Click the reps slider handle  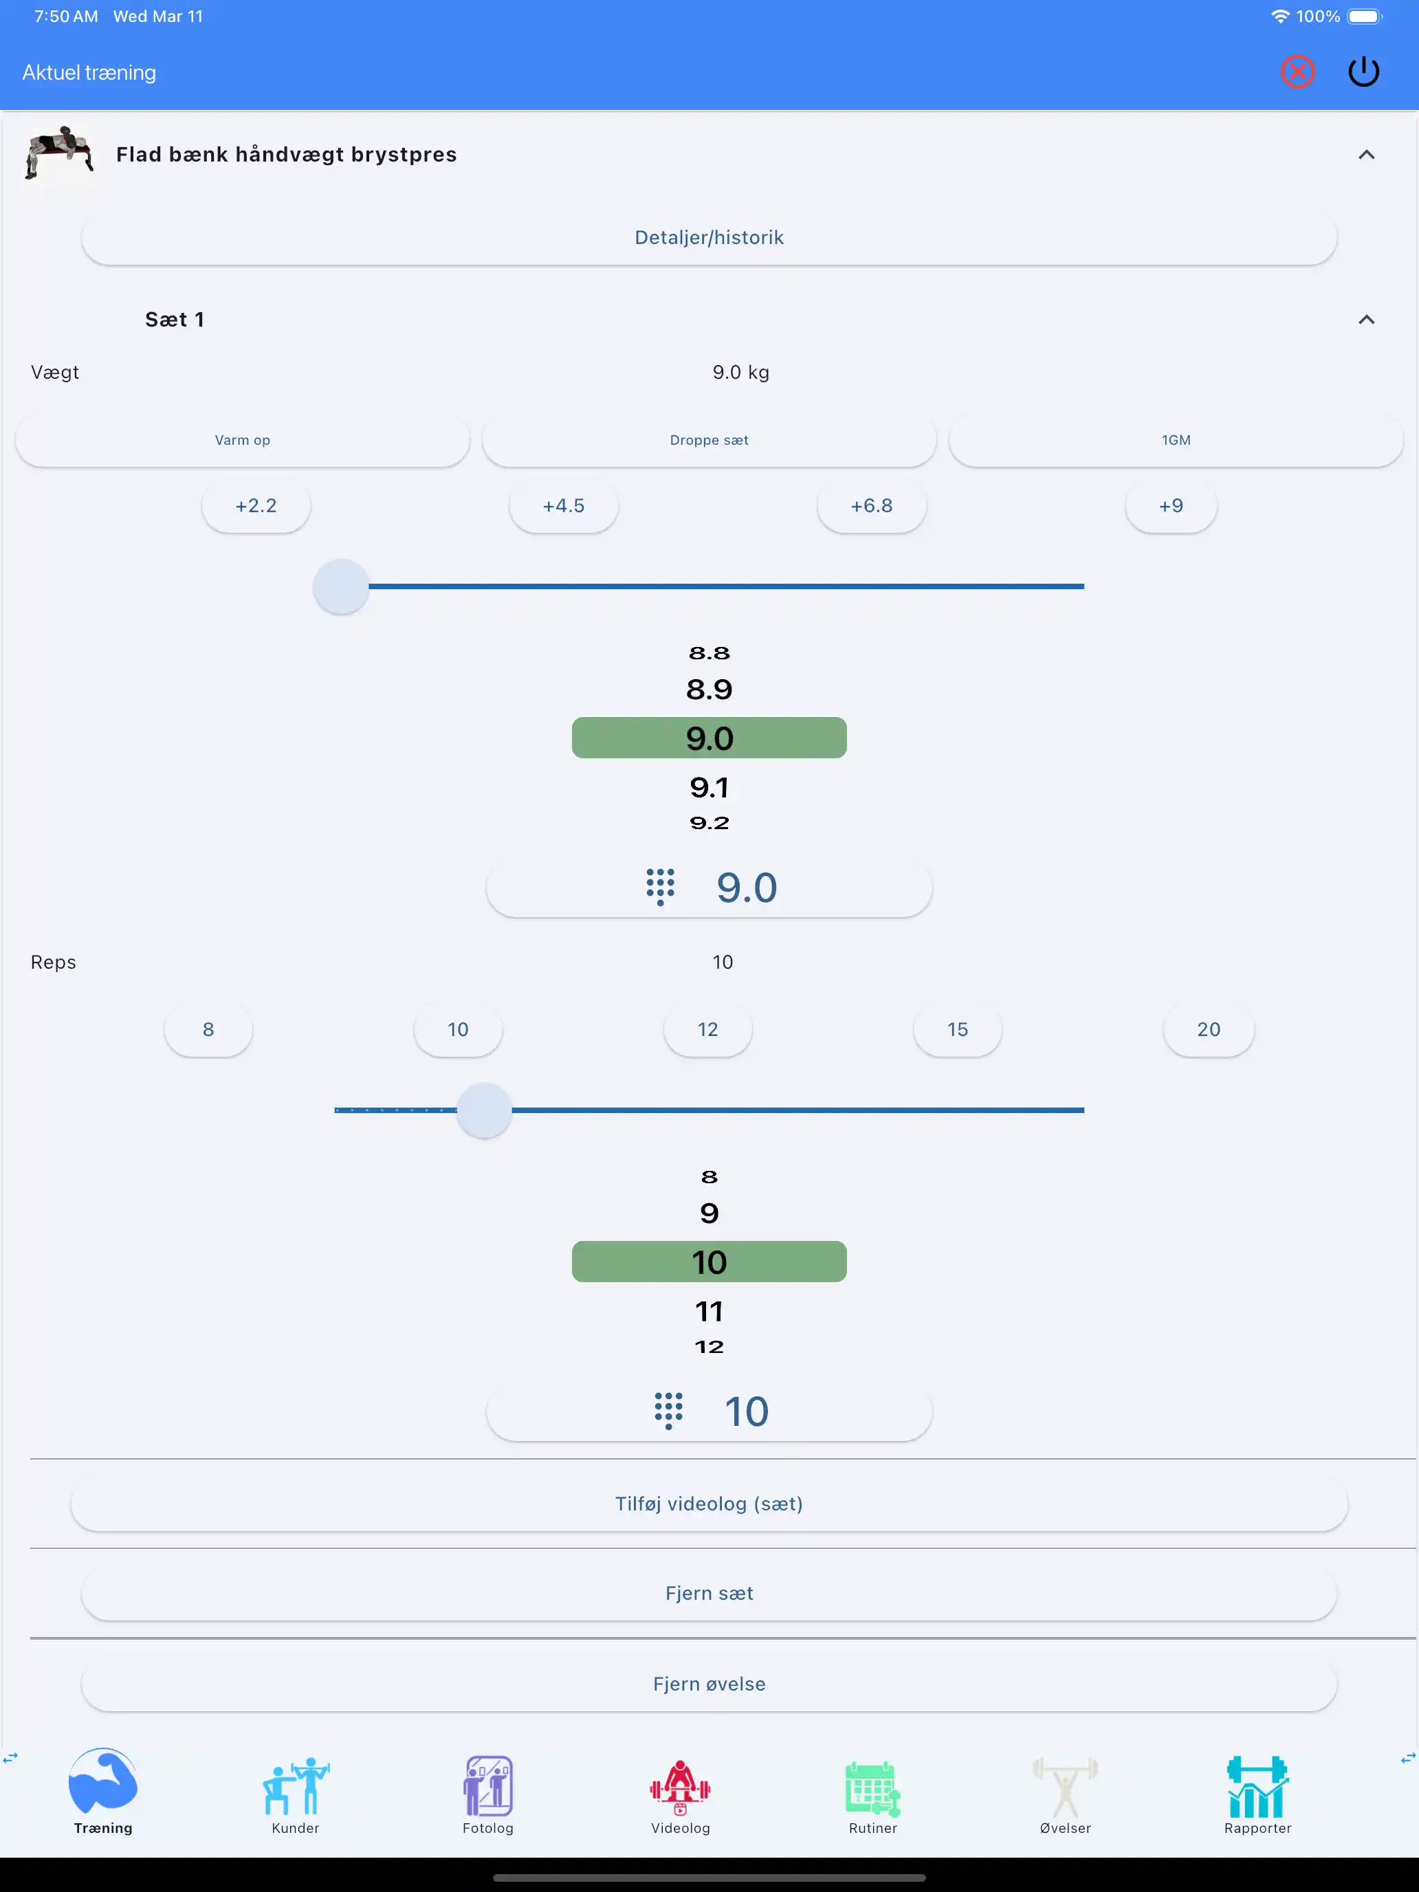click(484, 1110)
